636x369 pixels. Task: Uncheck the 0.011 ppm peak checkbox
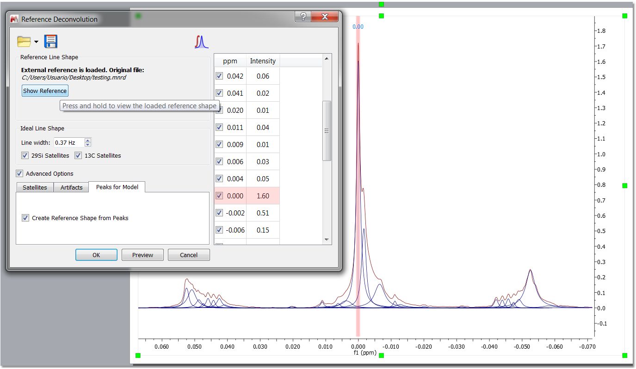pos(219,127)
